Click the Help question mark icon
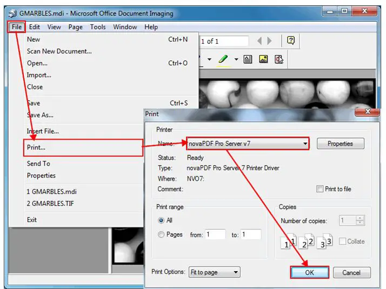 pyautogui.click(x=291, y=41)
